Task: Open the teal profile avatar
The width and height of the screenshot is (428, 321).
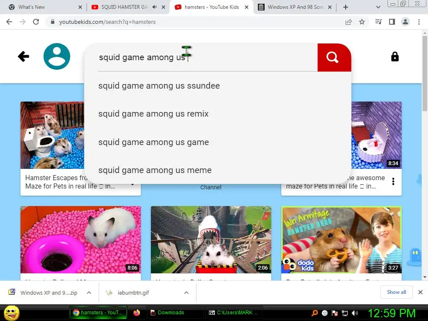Action: tap(57, 56)
